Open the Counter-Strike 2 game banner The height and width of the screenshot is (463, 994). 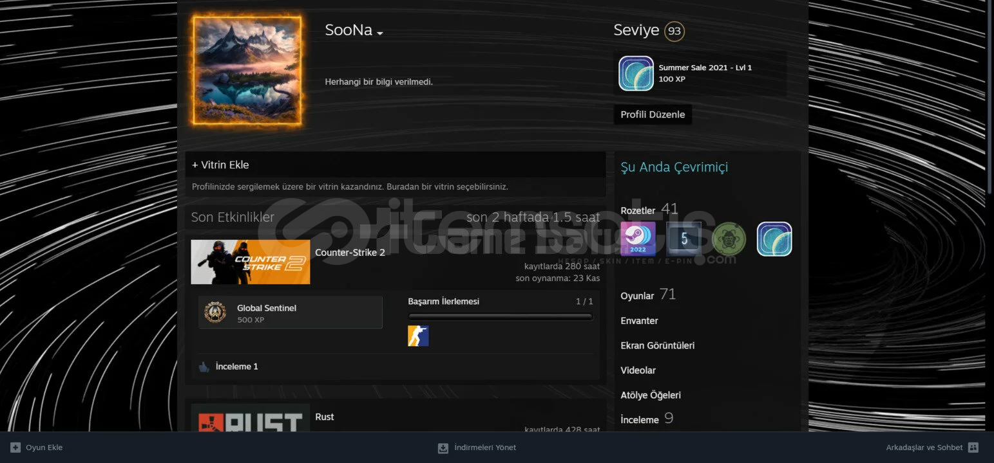click(251, 262)
